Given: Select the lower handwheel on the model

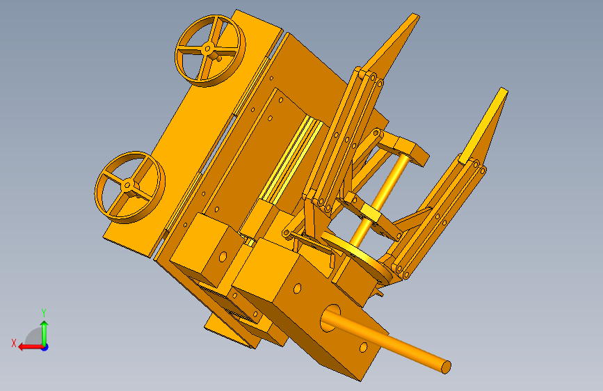Looking at the screenshot, I should [x=129, y=187].
